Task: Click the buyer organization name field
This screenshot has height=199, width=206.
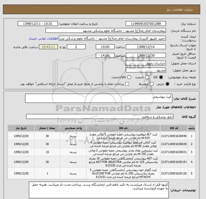Action: point(106,31)
